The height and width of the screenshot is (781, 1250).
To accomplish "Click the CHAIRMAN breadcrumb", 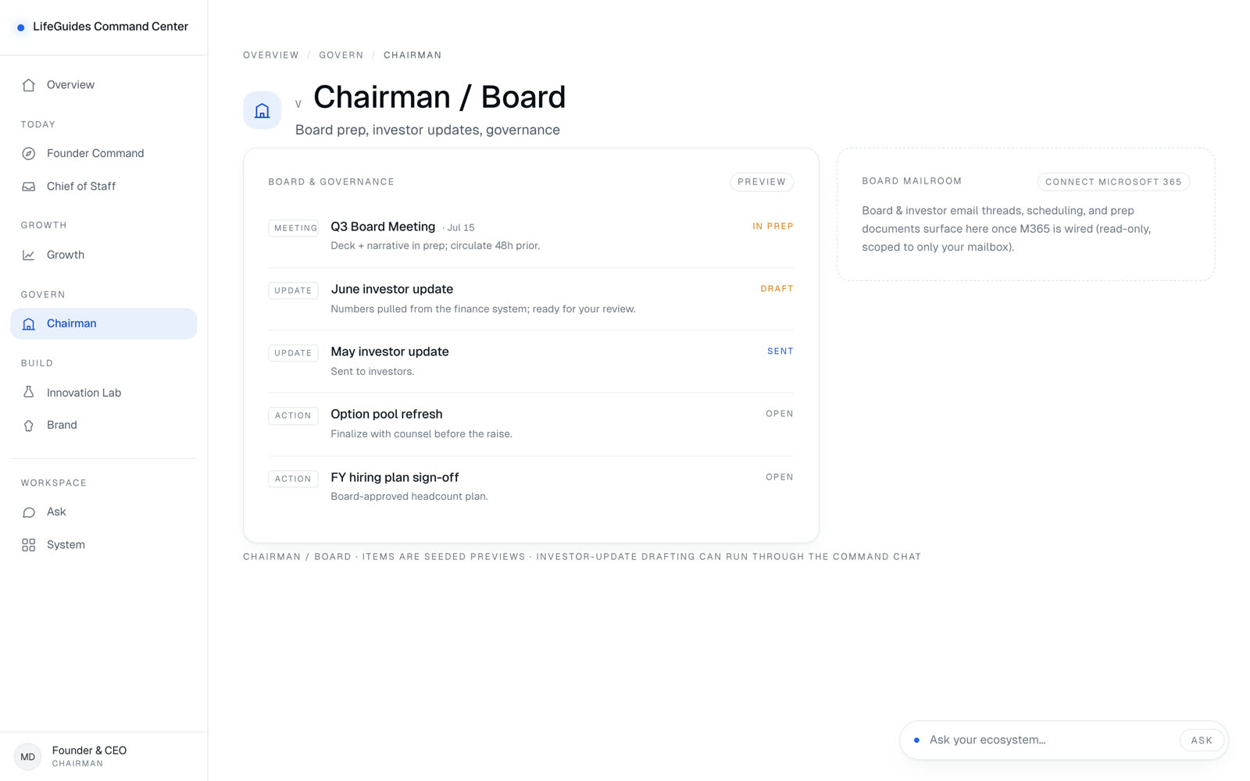I will pos(412,55).
